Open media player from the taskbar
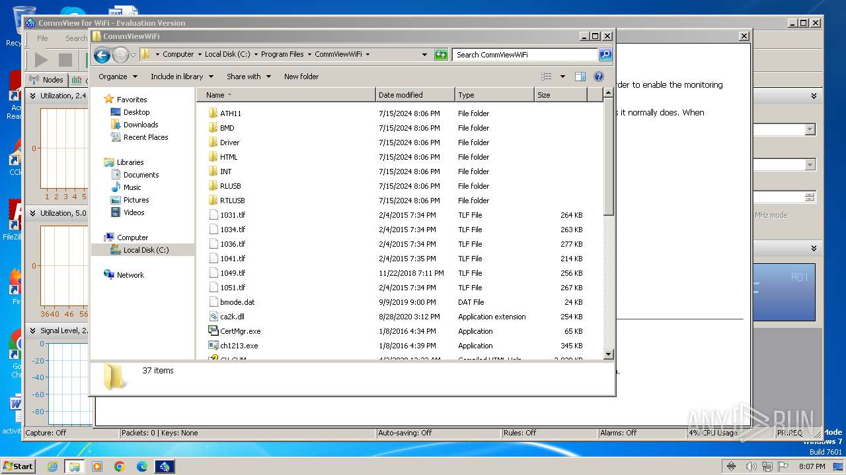The width and height of the screenshot is (846, 475). coord(97,466)
